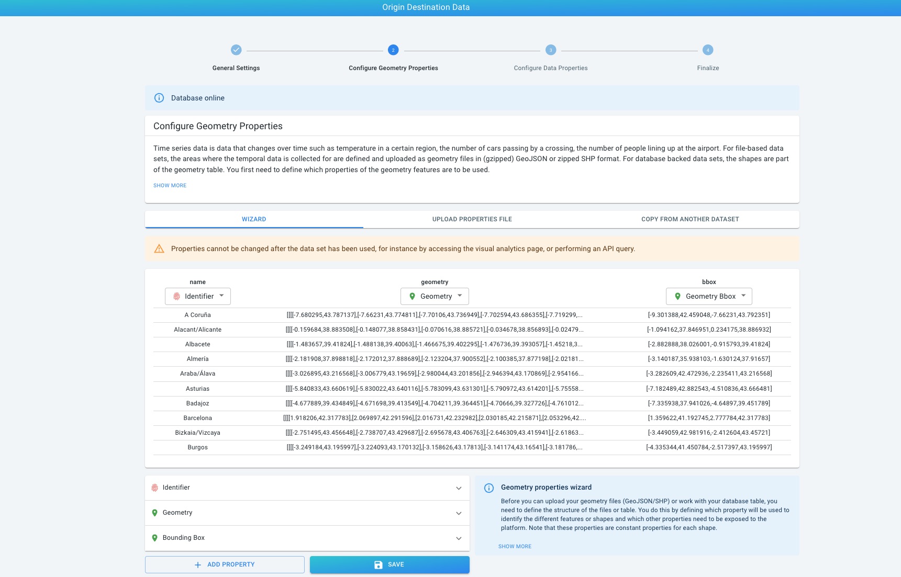Image resolution: width=901 pixels, height=577 pixels.
Task: Expand the Bounding Box accordion chevron
Action: click(x=459, y=538)
